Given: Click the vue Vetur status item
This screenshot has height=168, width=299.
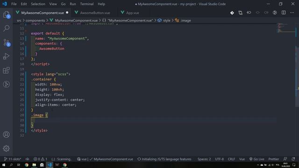Looking at the screenshot, I should pos(82,159).
